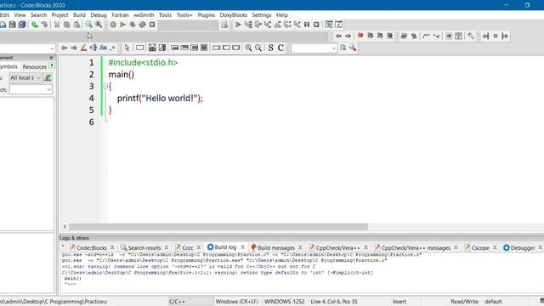Click the Previous bookmark icon

pos(371,36)
